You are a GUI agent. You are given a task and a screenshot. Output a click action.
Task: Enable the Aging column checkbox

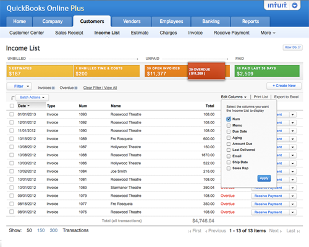(229, 138)
